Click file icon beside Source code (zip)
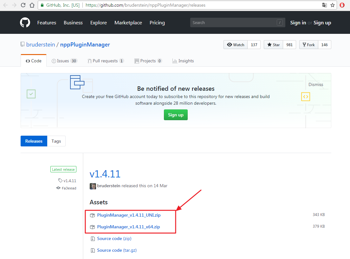The image size is (350, 259). (93, 239)
